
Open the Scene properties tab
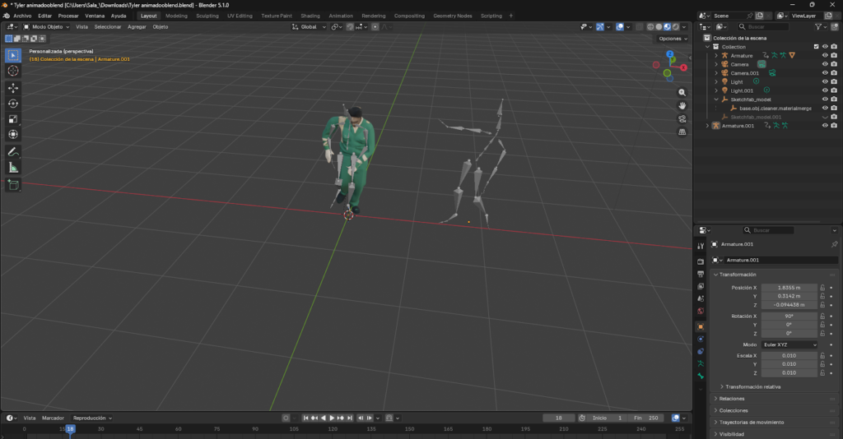(701, 298)
